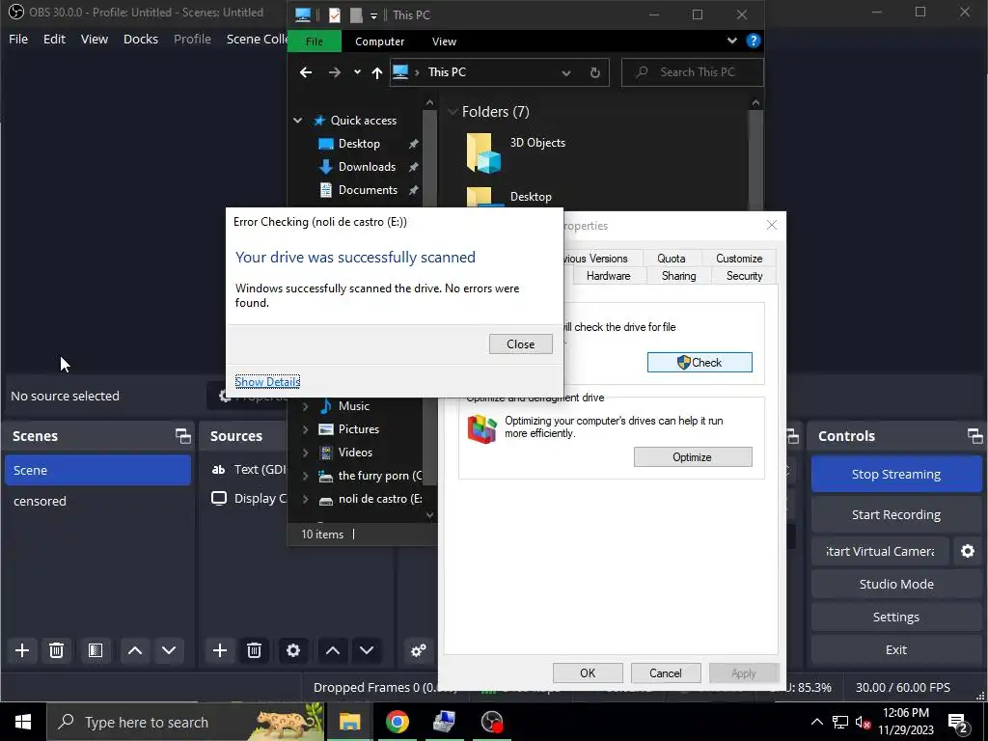Close the Error Checking dialog
This screenshot has height=741, width=988.
click(x=520, y=344)
